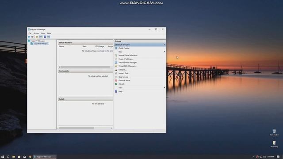283x159 pixels.
Task: Open the File menu
Action: [x=30, y=34]
